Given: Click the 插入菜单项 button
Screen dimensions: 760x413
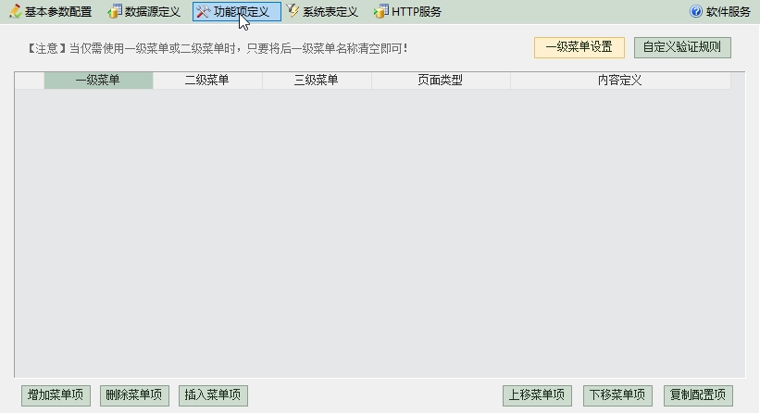Looking at the screenshot, I should pos(213,395).
